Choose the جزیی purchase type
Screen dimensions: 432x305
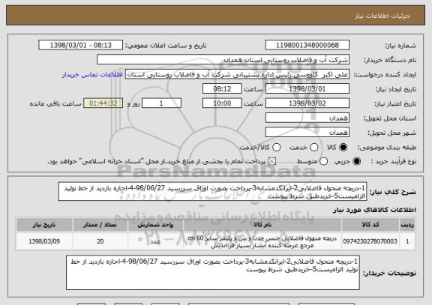tap(356, 161)
